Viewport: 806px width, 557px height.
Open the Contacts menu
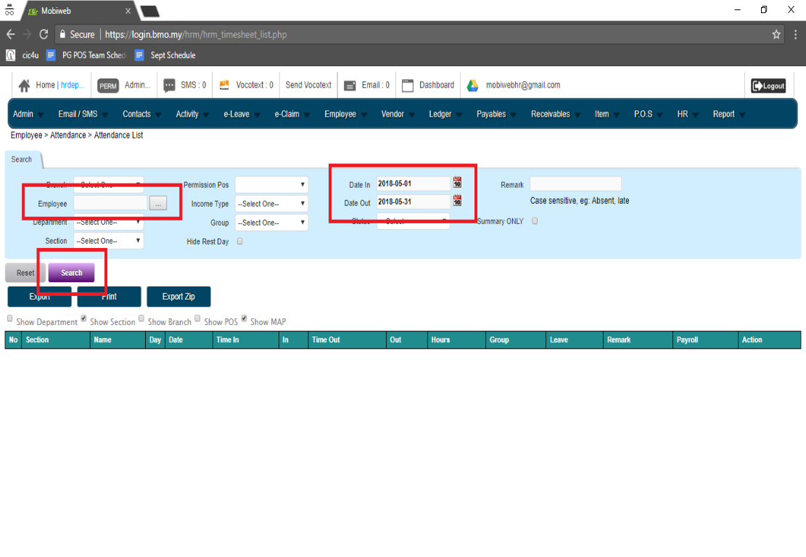tap(141, 114)
